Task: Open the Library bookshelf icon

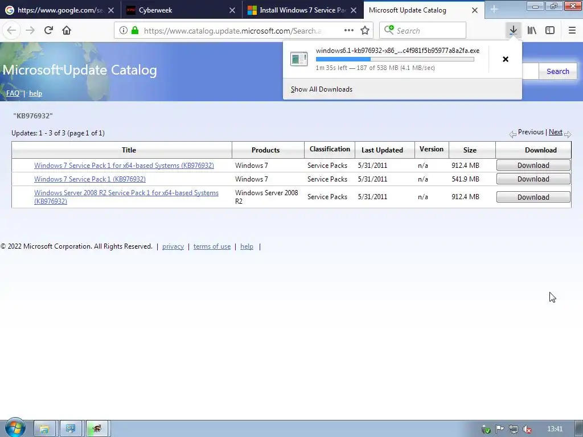Action: [x=532, y=31]
